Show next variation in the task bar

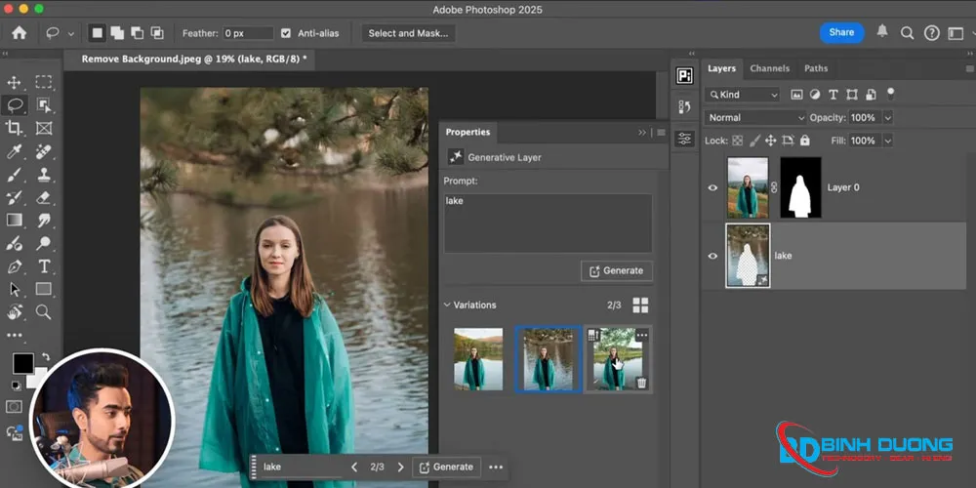pos(400,467)
